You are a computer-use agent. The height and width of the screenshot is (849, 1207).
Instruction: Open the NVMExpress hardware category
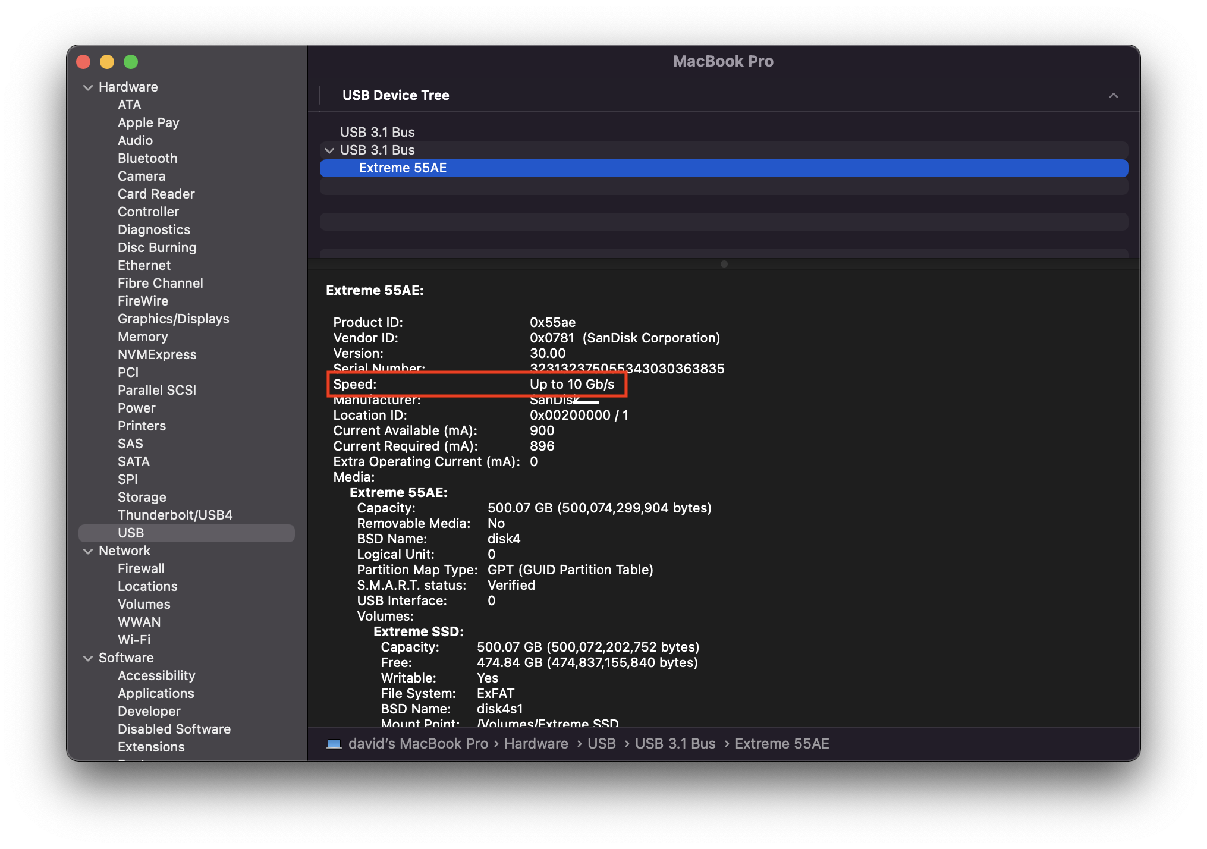[157, 354]
